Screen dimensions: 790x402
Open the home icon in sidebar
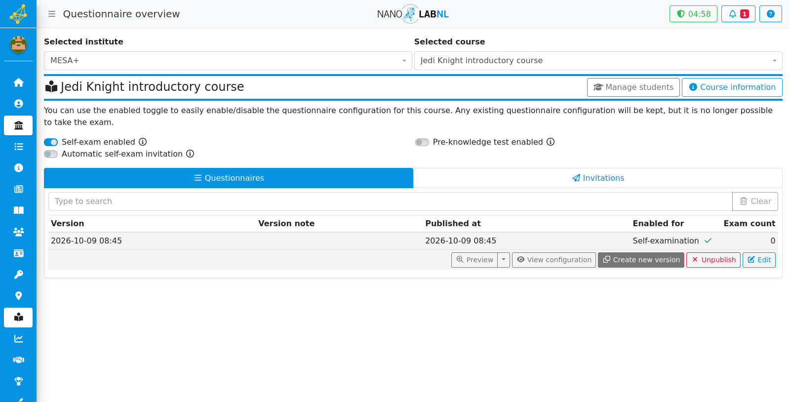pyautogui.click(x=18, y=82)
